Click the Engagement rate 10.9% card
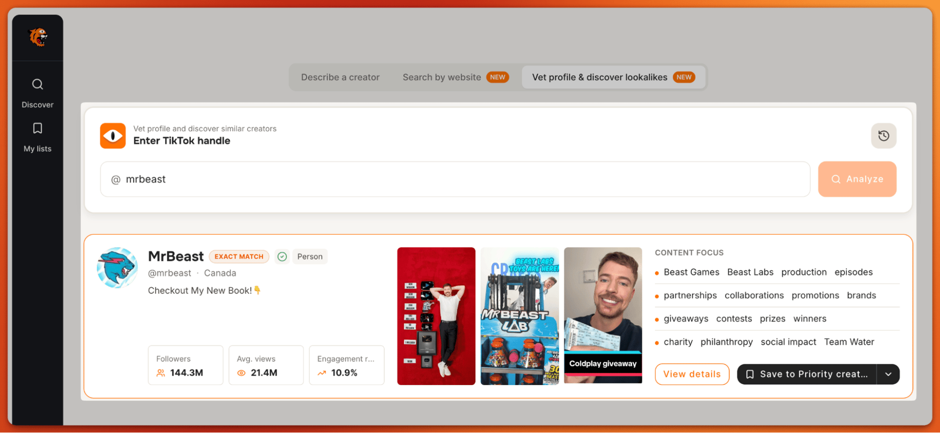Screen dimensions: 940x433 coord(347,365)
